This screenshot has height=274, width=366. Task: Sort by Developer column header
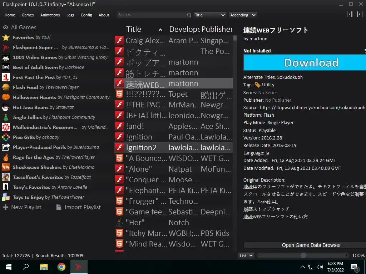(x=184, y=29)
